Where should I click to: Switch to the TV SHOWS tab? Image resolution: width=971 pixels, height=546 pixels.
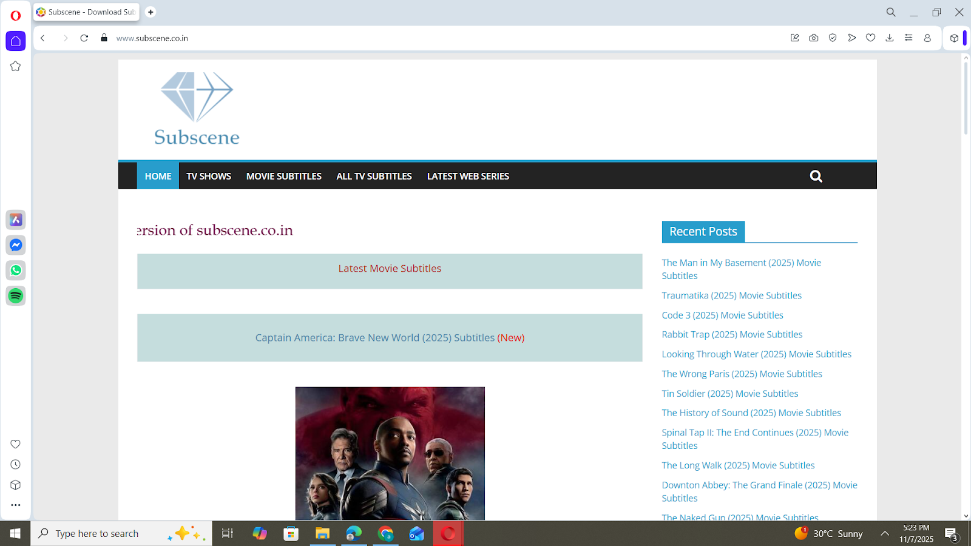tap(209, 175)
